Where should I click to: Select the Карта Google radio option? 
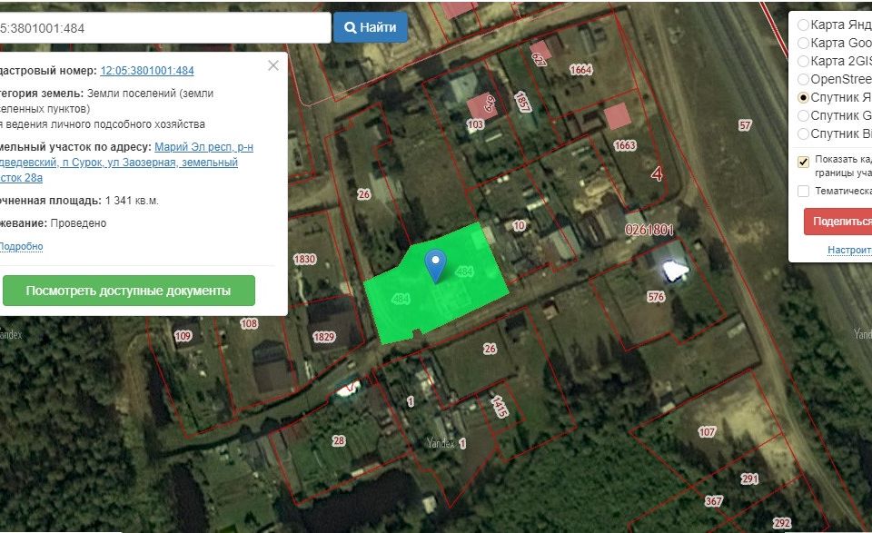pos(803,43)
